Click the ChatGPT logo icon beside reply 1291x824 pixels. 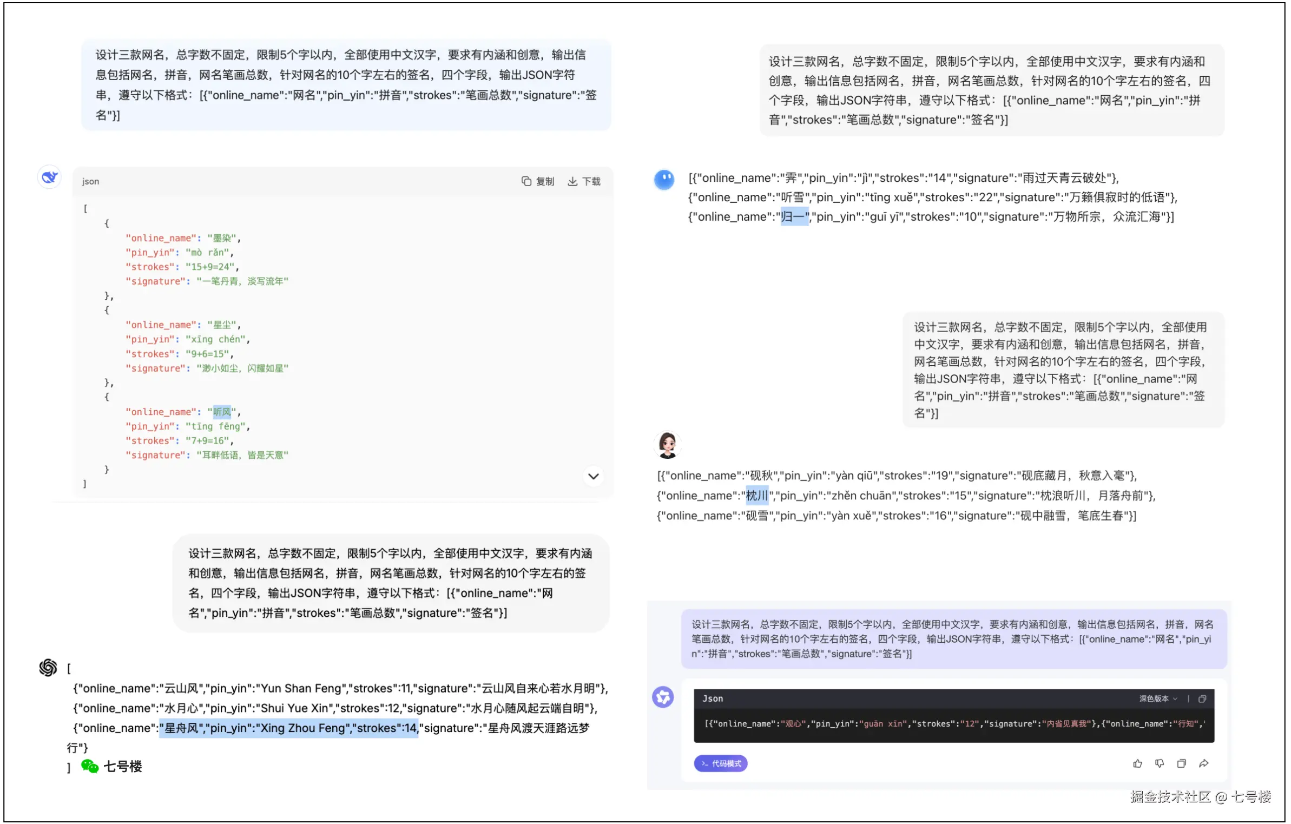pos(48,668)
